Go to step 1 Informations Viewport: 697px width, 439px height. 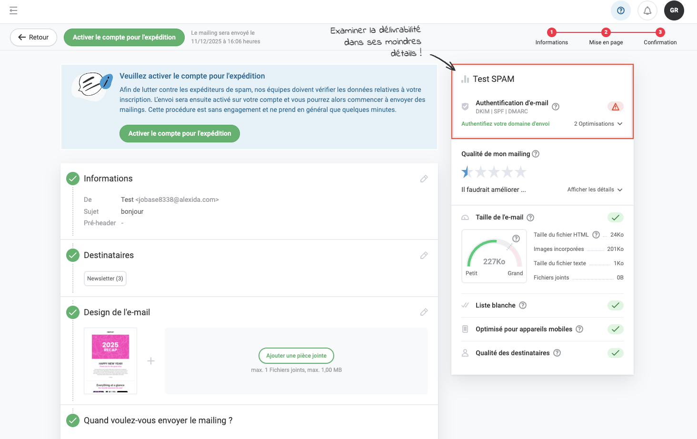pyautogui.click(x=551, y=37)
